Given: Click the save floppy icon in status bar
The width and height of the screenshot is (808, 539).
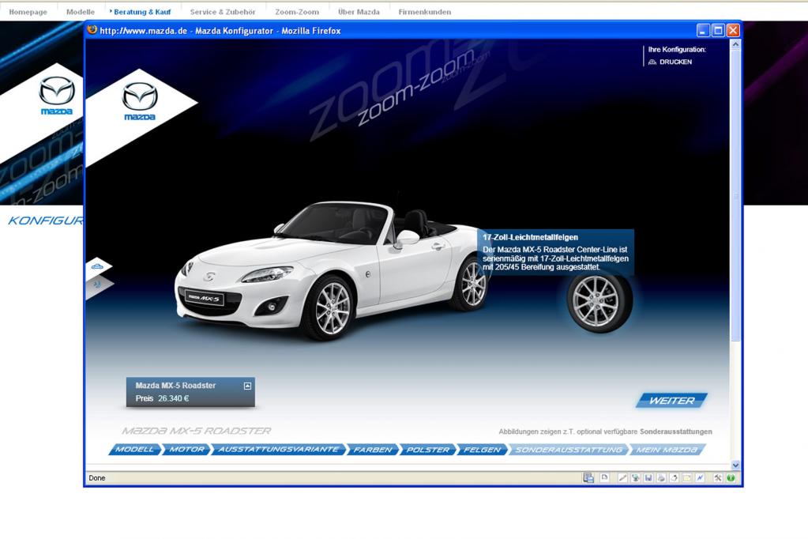Looking at the screenshot, I should coord(648,478).
